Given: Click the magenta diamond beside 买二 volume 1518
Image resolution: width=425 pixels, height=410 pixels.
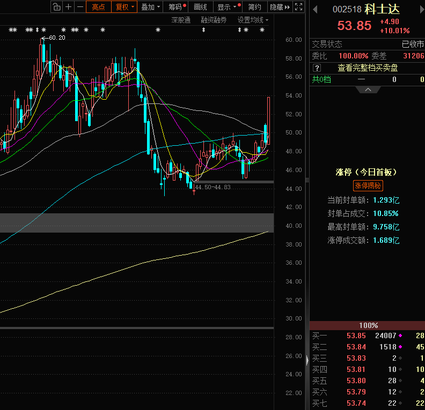Looking at the screenshot, I should pos(400,347).
